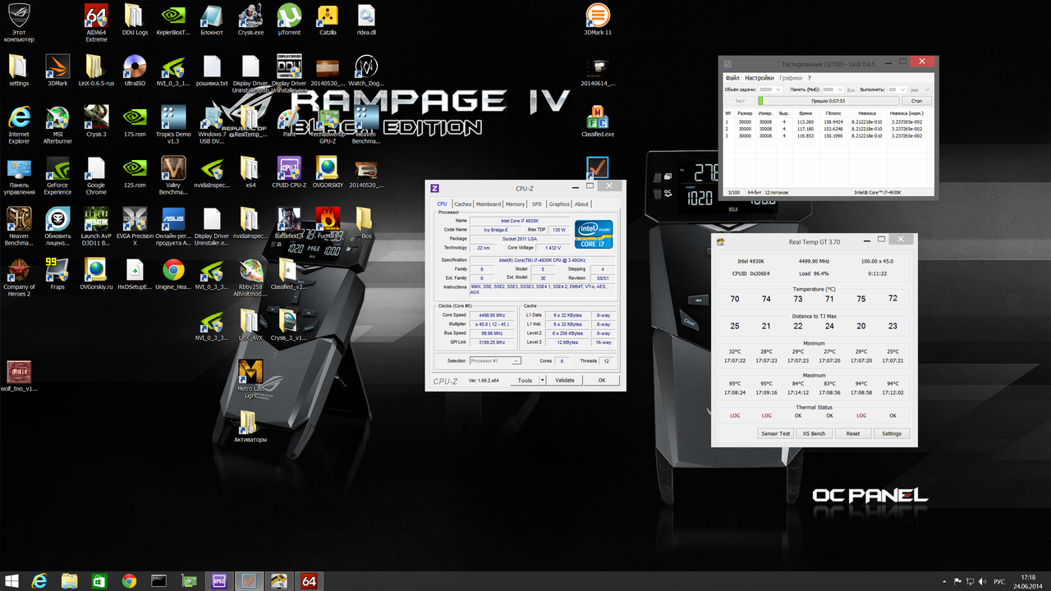1051x591 pixels.
Task: Launch the µTorrent desktop shortcut
Action: [x=288, y=19]
